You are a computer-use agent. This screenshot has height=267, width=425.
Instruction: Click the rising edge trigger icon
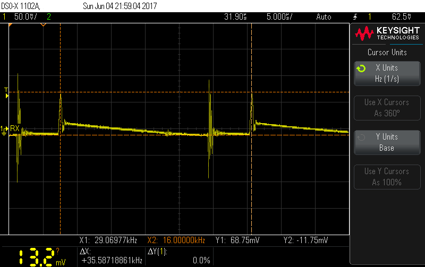[x=355, y=17]
